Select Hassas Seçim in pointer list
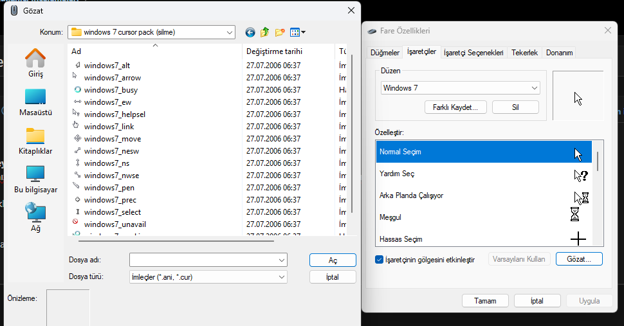This screenshot has height=326, width=624. point(484,239)
